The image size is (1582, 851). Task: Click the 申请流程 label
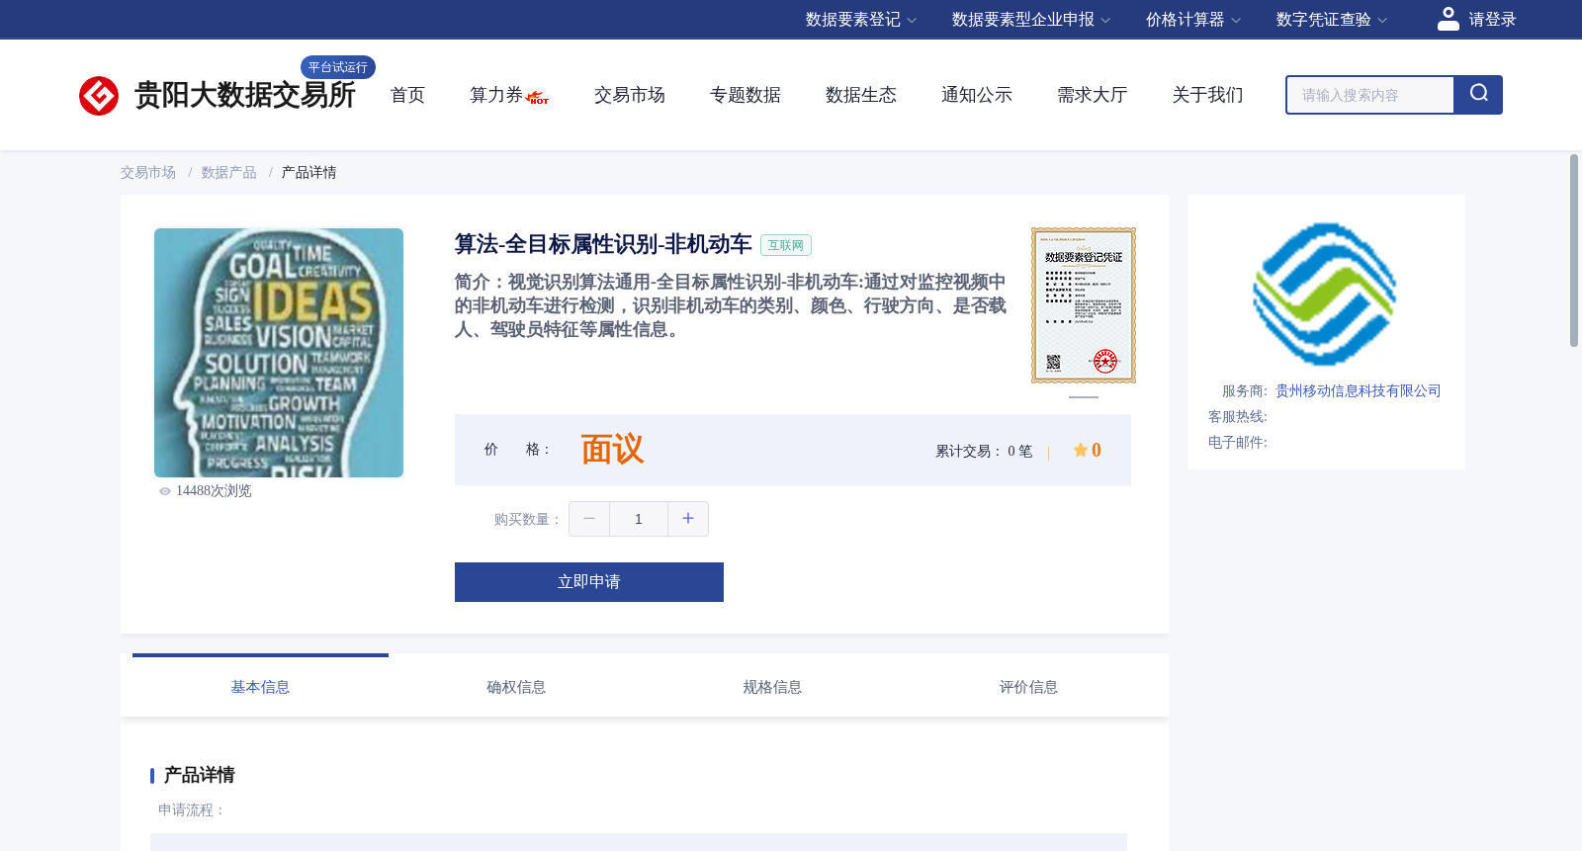[x=192, y=810]
